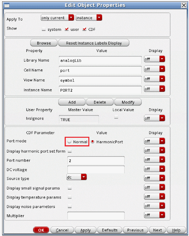
Task: Open Display dropdown for View Name
Action: coord(155,79)
